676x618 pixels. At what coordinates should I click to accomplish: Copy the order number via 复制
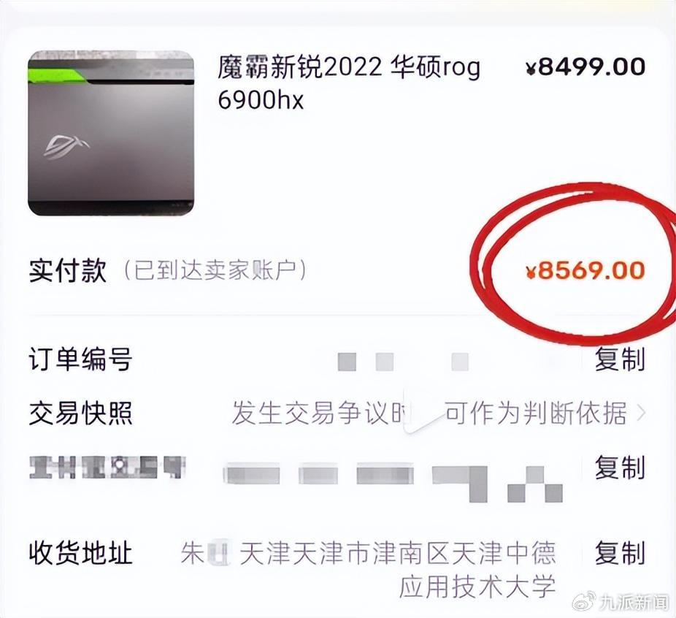coord(620,359)
